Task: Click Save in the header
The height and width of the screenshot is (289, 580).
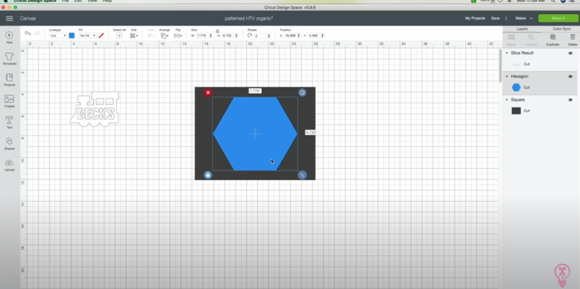Action: (x=495, y=18)
